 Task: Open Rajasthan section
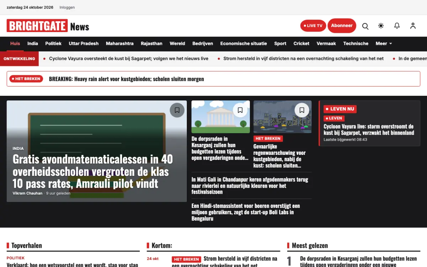click(152, 43)
